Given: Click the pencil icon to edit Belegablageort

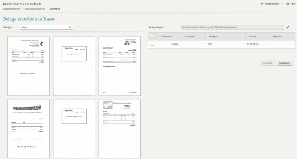Looking at the screenshot, I should (288, 27).
